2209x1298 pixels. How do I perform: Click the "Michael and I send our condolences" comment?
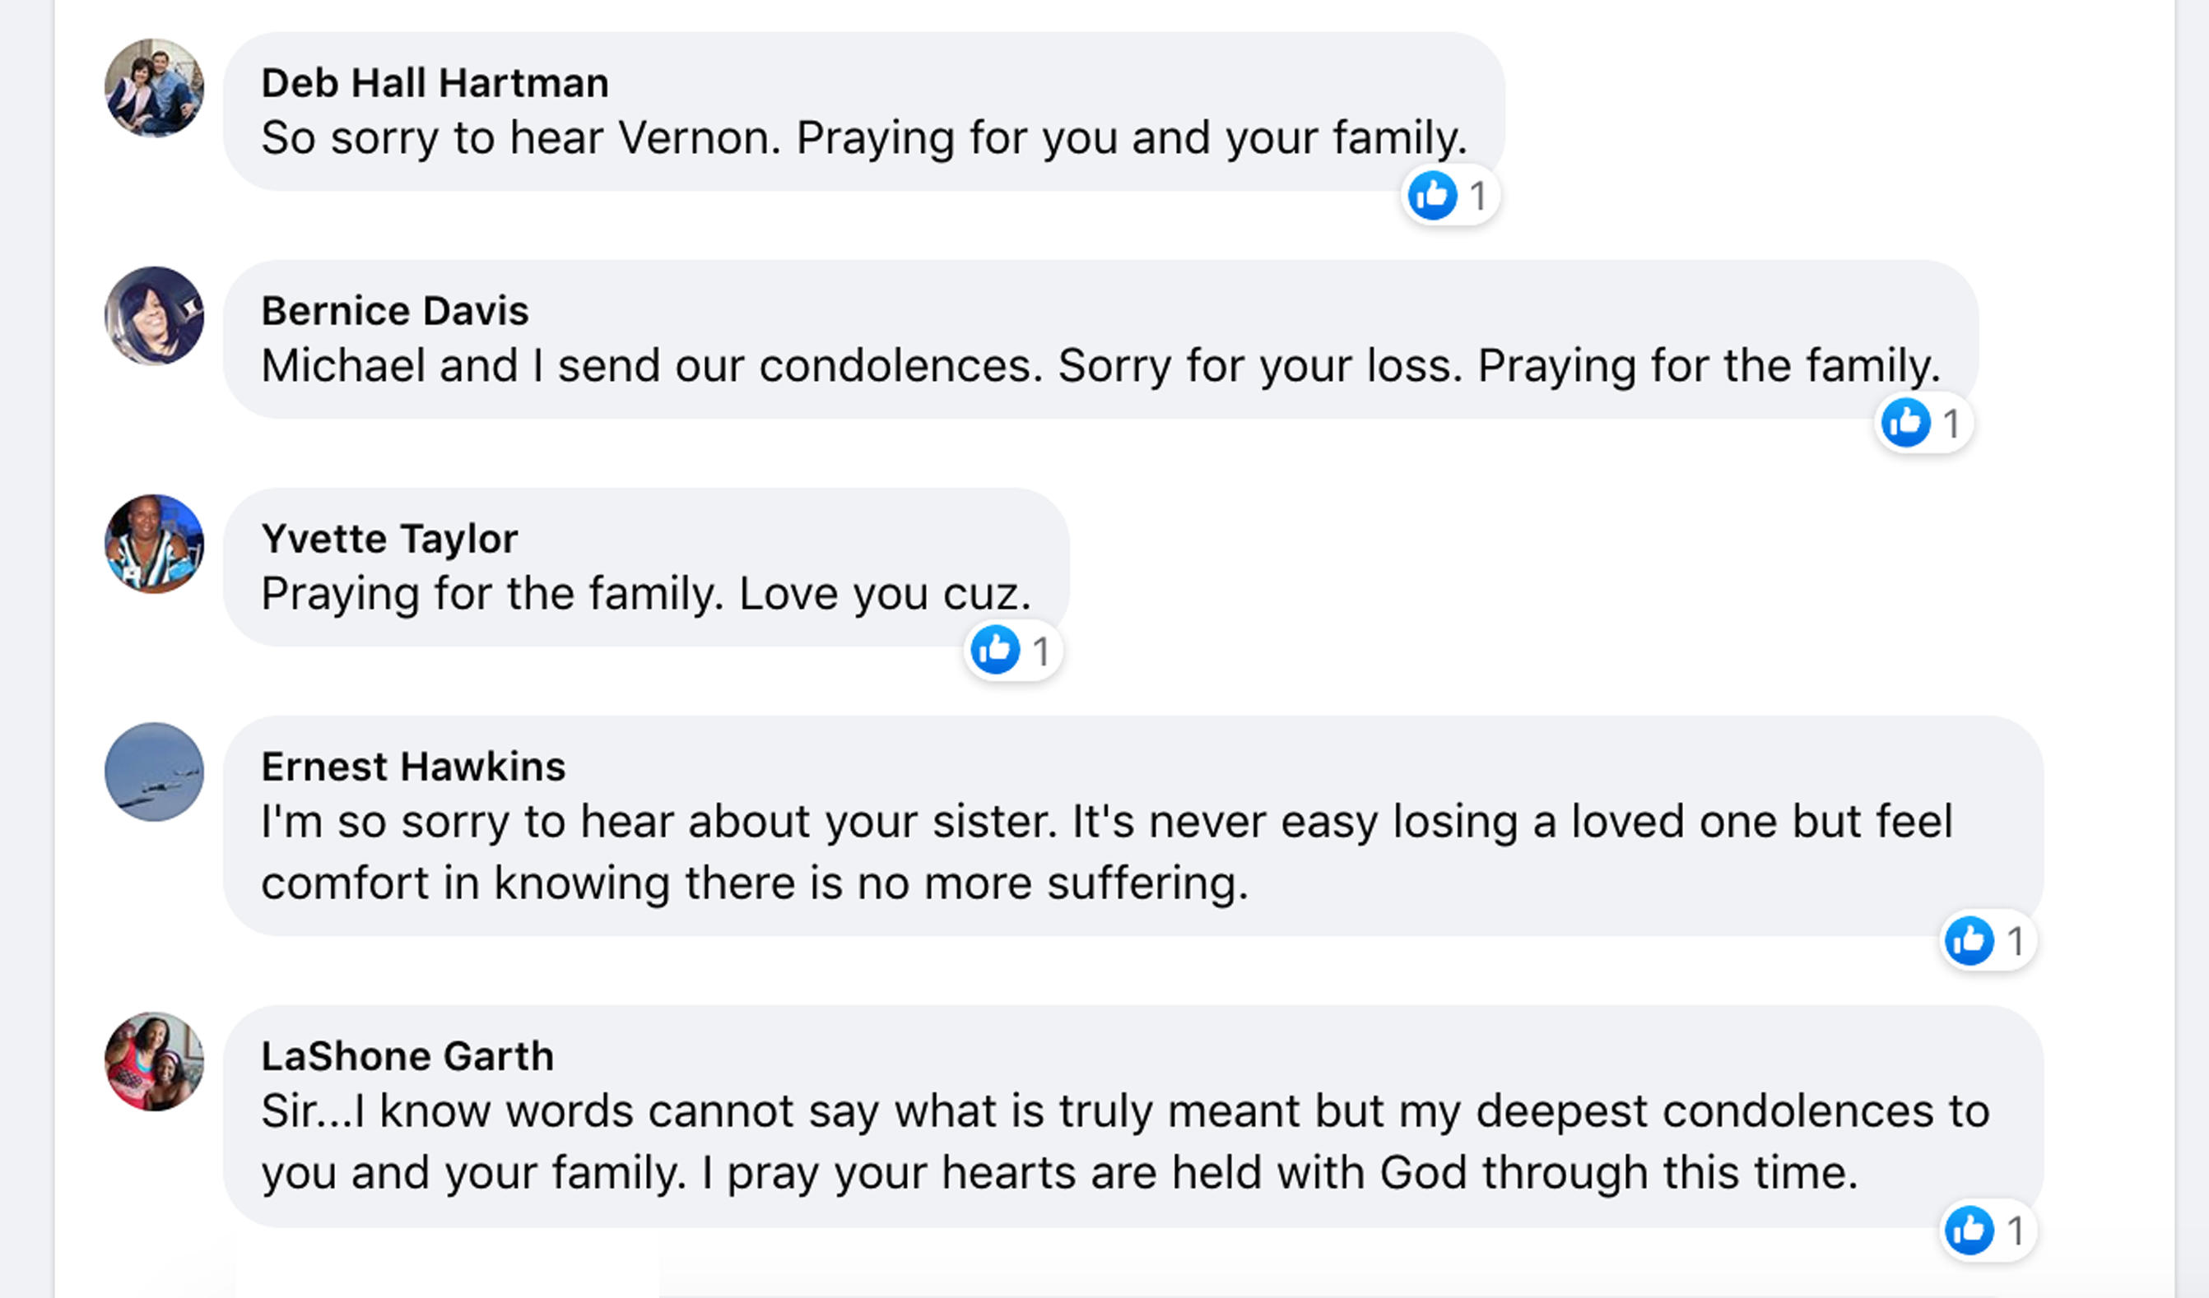click(1100, 366)
